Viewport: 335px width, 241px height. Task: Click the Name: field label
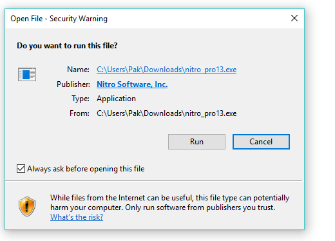click(x=78, y=70)
